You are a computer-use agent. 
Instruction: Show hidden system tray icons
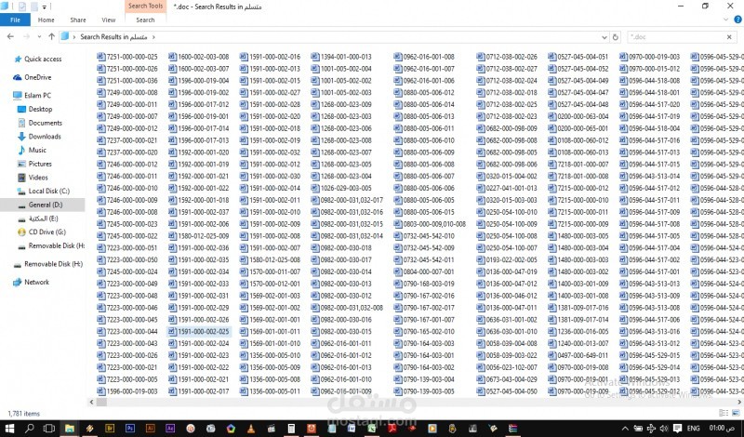click(625, 429)
